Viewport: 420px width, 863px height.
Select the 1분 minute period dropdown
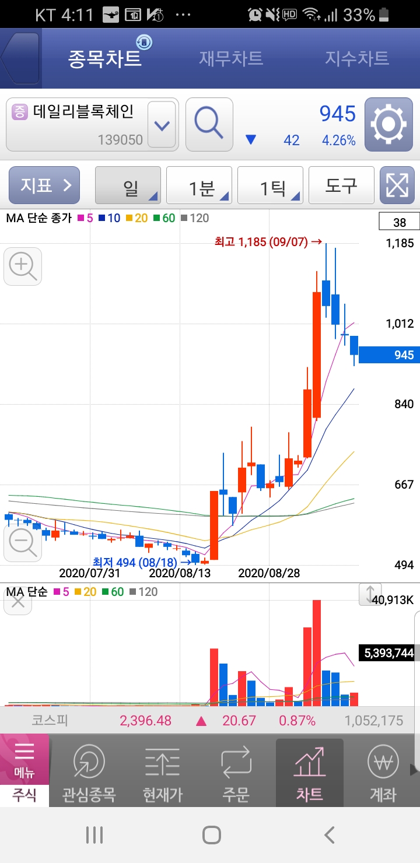point(199,185)
